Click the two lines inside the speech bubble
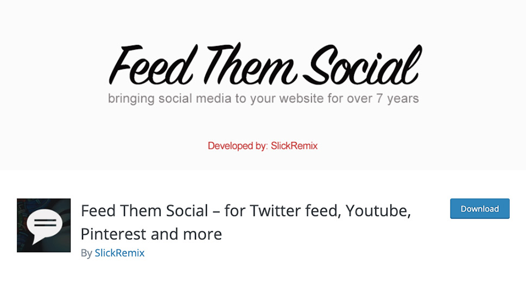Image resolution: width=526 pixels, height=281 pixels. (45, 223)
